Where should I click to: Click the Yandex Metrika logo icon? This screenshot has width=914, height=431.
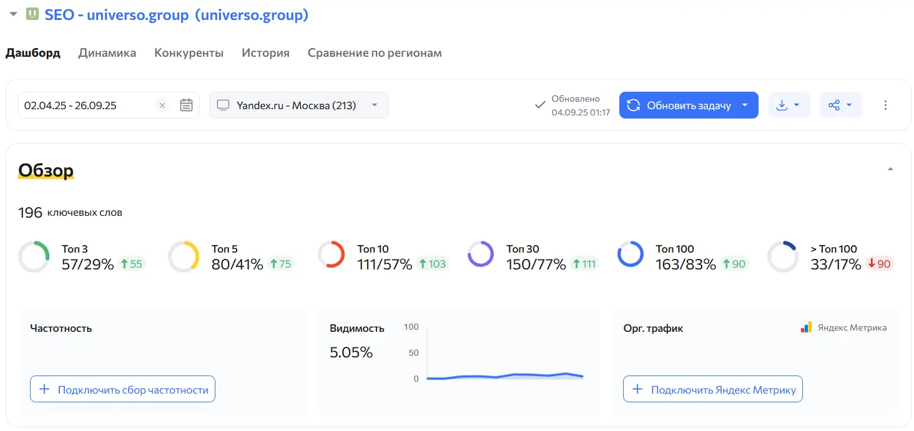tap(806, 327)
